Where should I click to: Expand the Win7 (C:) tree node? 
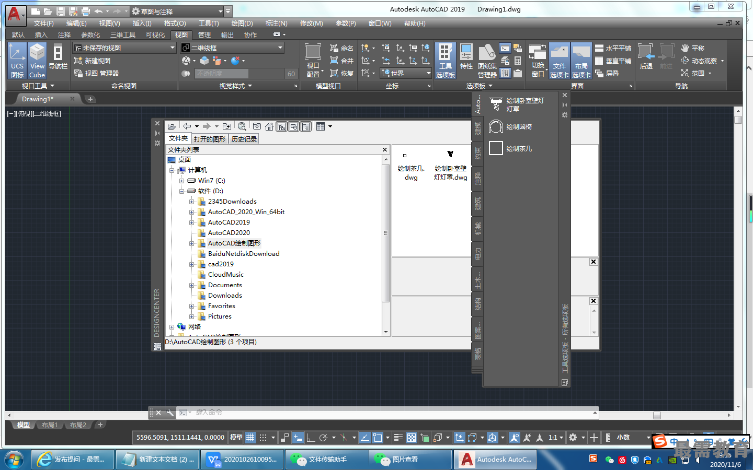(x=181, y=181)
